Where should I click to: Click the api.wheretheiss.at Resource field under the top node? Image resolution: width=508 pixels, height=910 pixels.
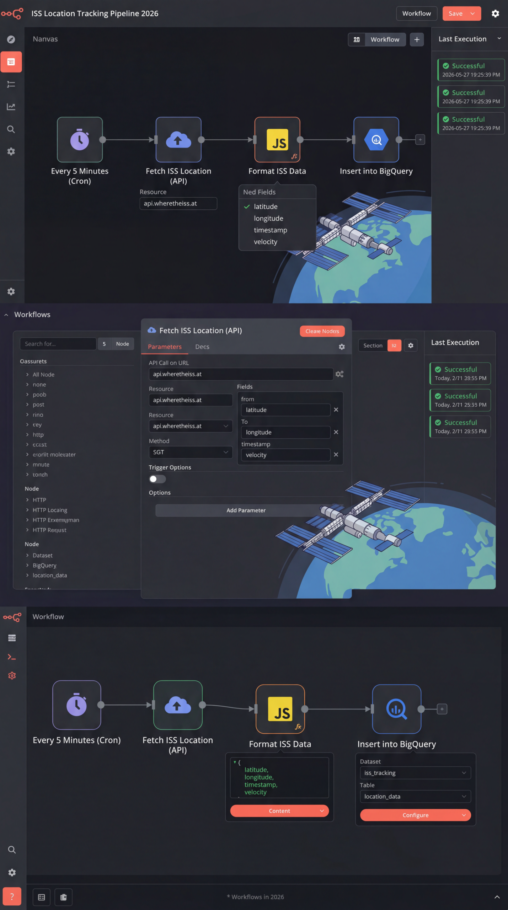(178, 204)
